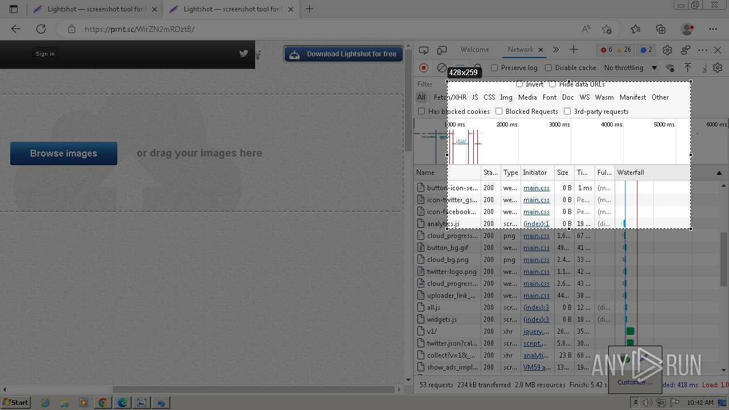Clear the network log icon
Screen dimensions: 729x410
pos(441,68)
